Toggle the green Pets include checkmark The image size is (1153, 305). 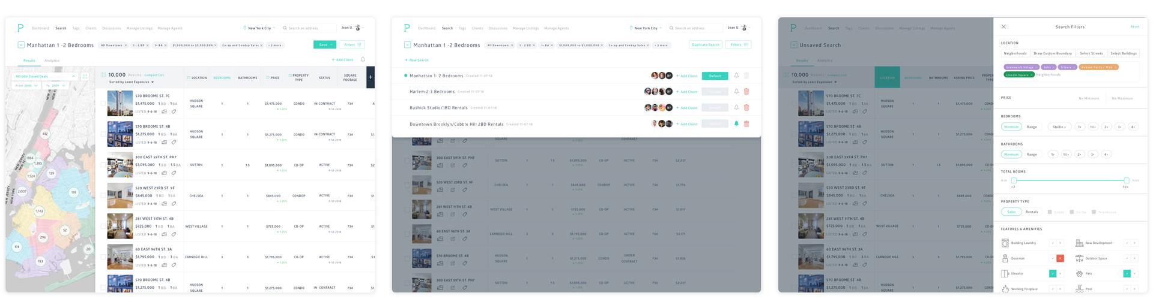tap(1127, 274)
